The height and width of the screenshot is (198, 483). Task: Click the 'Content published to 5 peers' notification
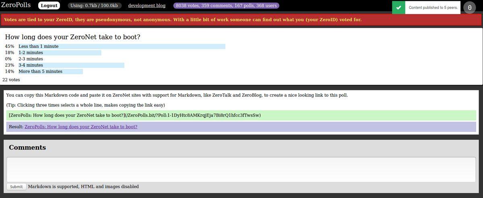[x=433, y=7]
